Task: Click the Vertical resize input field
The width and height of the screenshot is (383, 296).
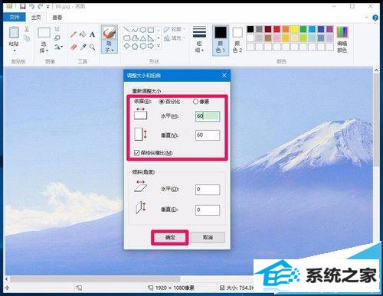Action: click(208, 135)
